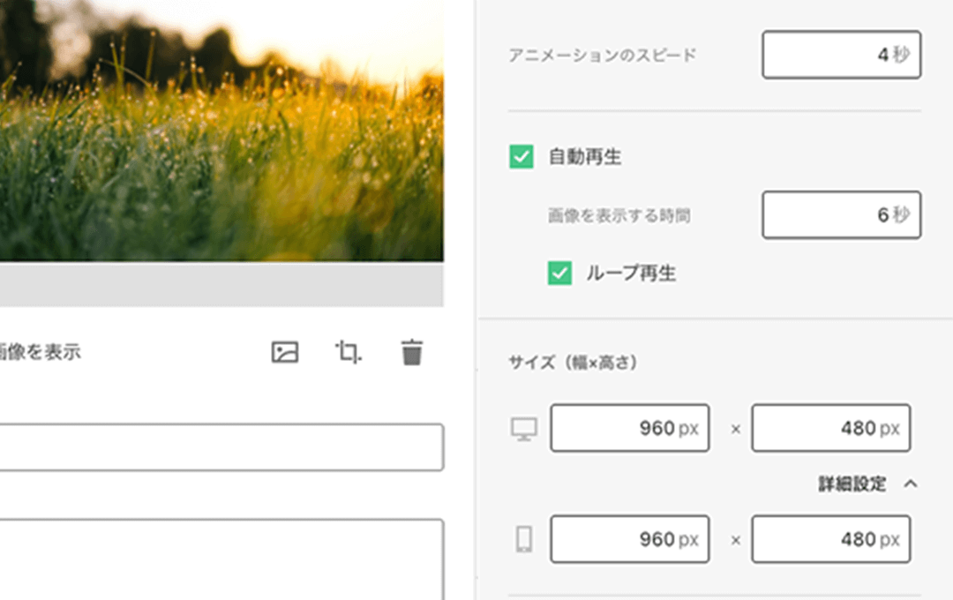Click the smartphone size icon

tap(524, 539)
